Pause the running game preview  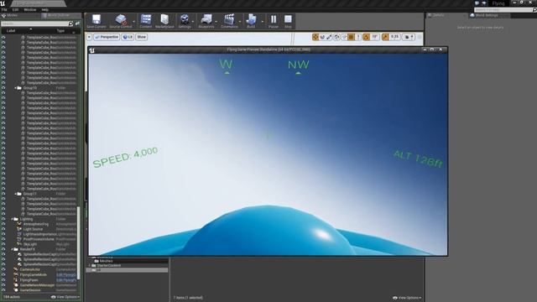click(x=274, y=21)
